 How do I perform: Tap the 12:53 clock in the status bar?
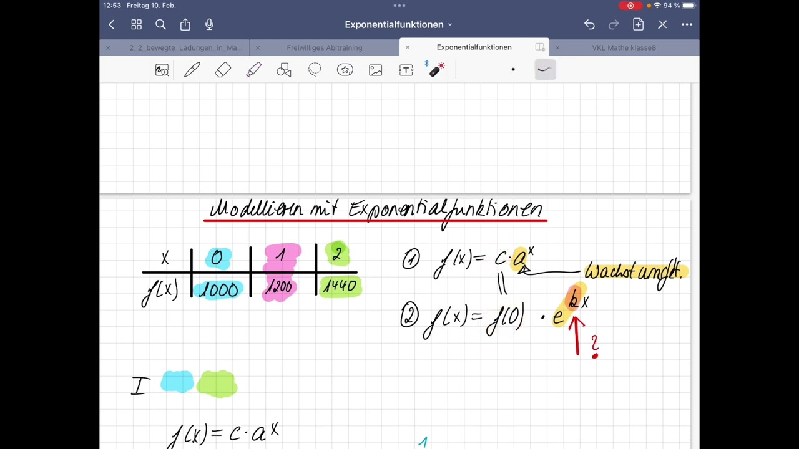tap(112, 6)
